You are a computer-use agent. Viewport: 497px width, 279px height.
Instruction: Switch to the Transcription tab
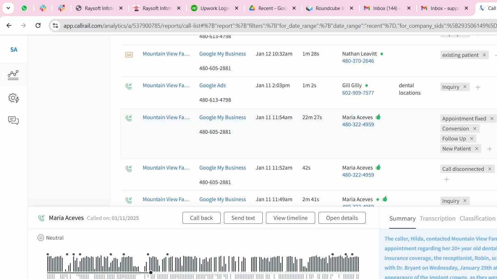(x=437, y=219)
